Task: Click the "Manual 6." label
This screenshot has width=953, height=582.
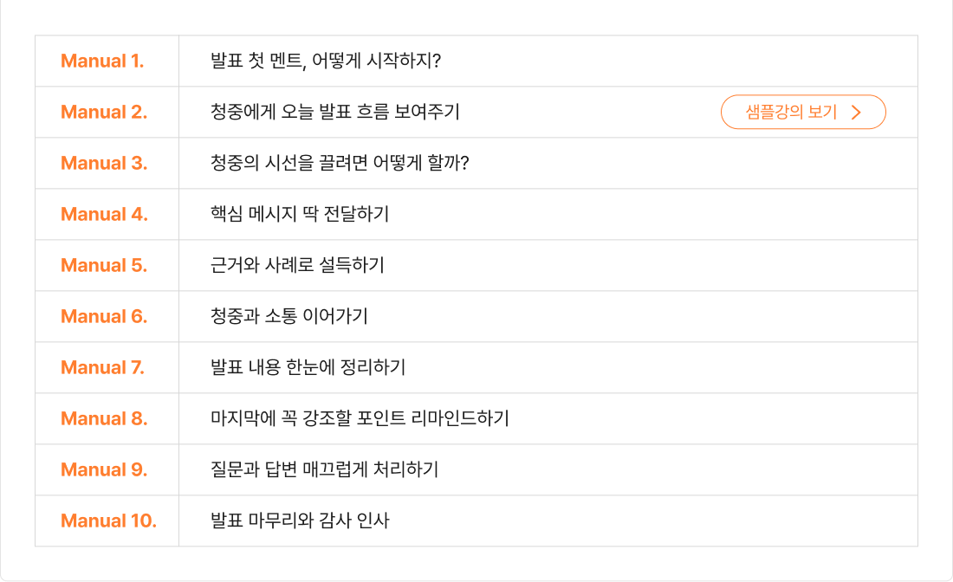Action: pos(104,316)
